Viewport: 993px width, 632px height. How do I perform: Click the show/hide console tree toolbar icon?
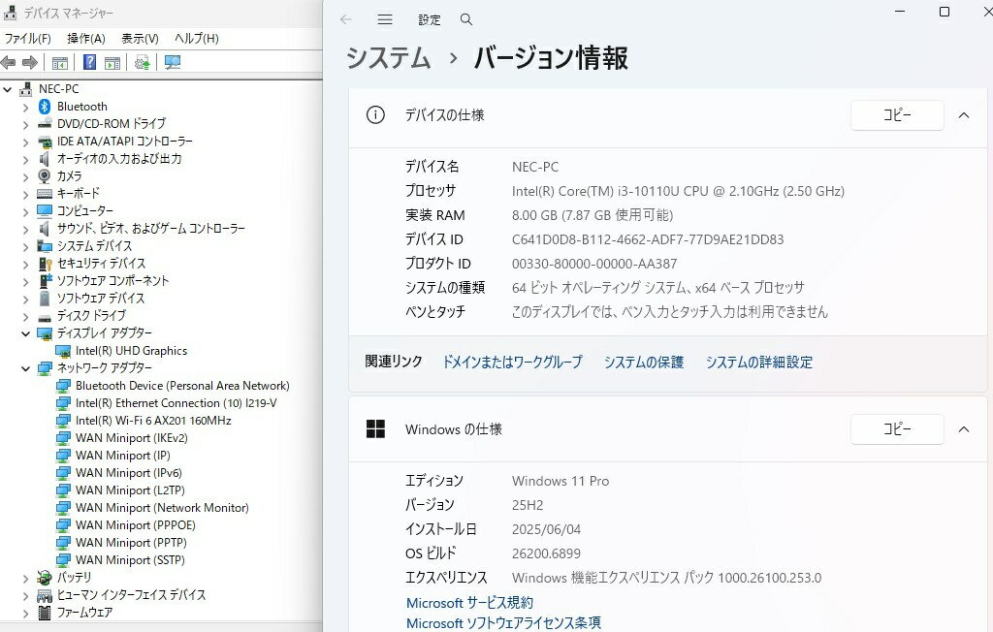point(59,63)
